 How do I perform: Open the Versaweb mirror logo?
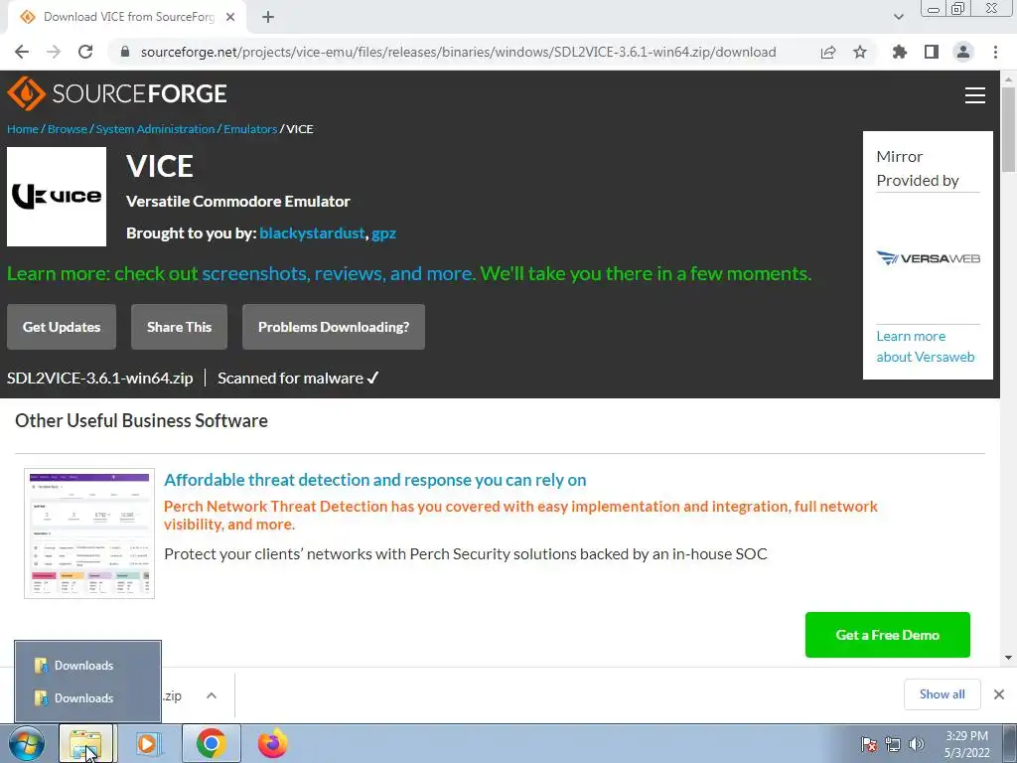point(929,258)
